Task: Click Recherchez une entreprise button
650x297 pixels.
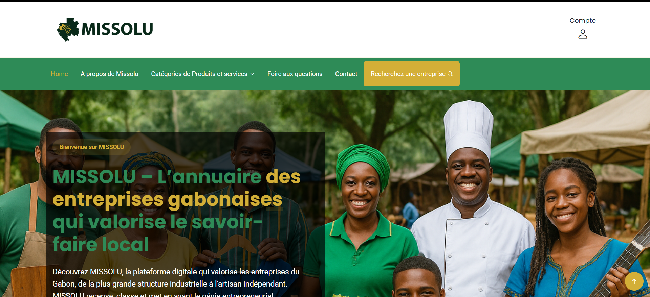Action: 411,74
